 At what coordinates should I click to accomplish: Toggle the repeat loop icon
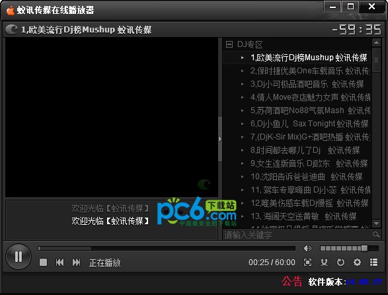point(340,263)
